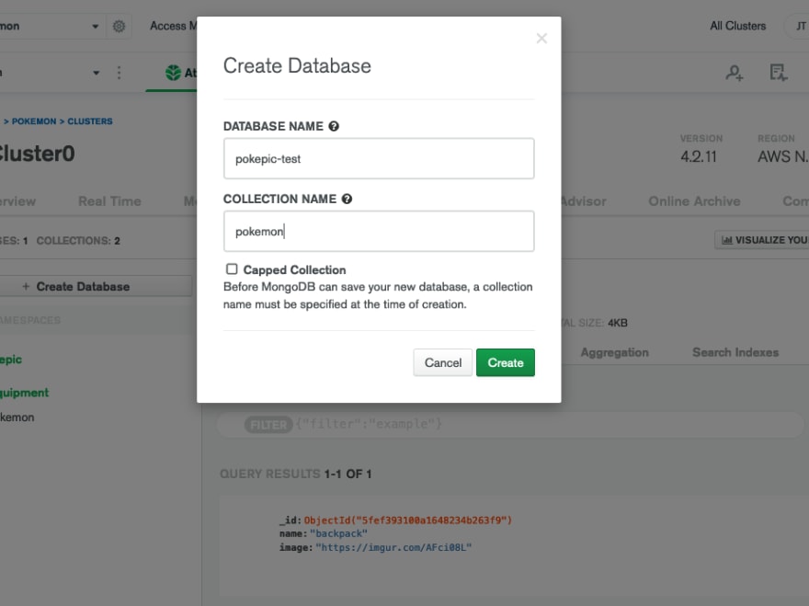Click the background Create Database sidebar button
Viewport: 809px width, 606px height.
point(96,287)
